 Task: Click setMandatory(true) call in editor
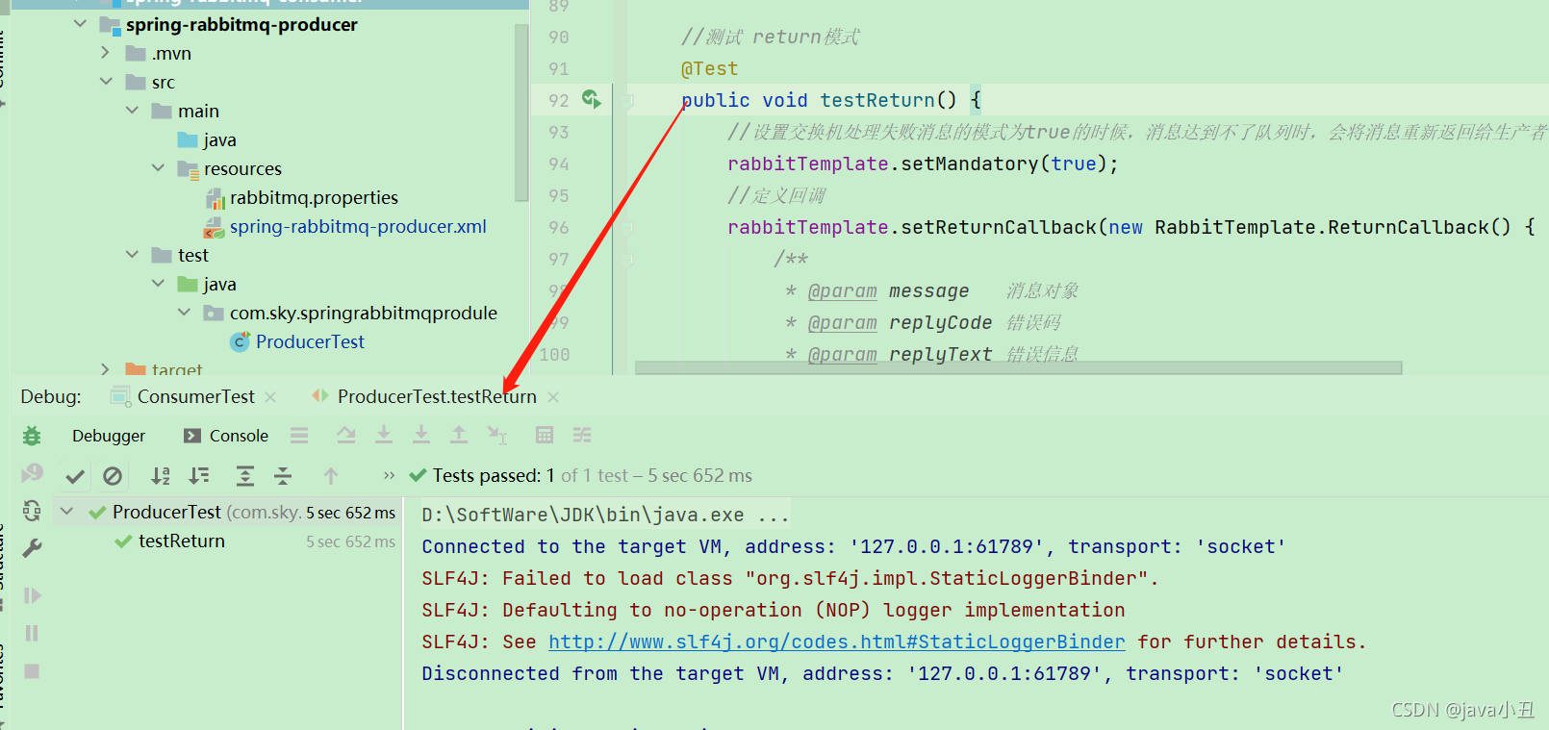[1003, 164]
